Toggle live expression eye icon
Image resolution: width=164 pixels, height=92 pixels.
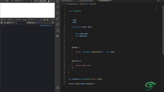coord(13,23)
